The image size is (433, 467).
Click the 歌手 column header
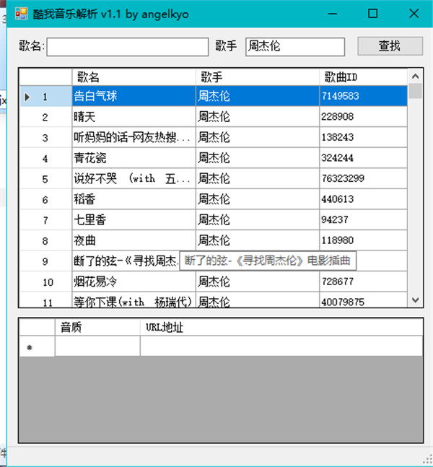(x=258, y=77)
